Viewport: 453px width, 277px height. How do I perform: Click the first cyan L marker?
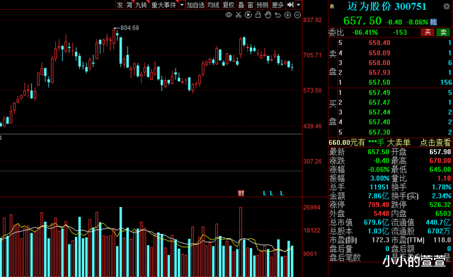[265, 194]
